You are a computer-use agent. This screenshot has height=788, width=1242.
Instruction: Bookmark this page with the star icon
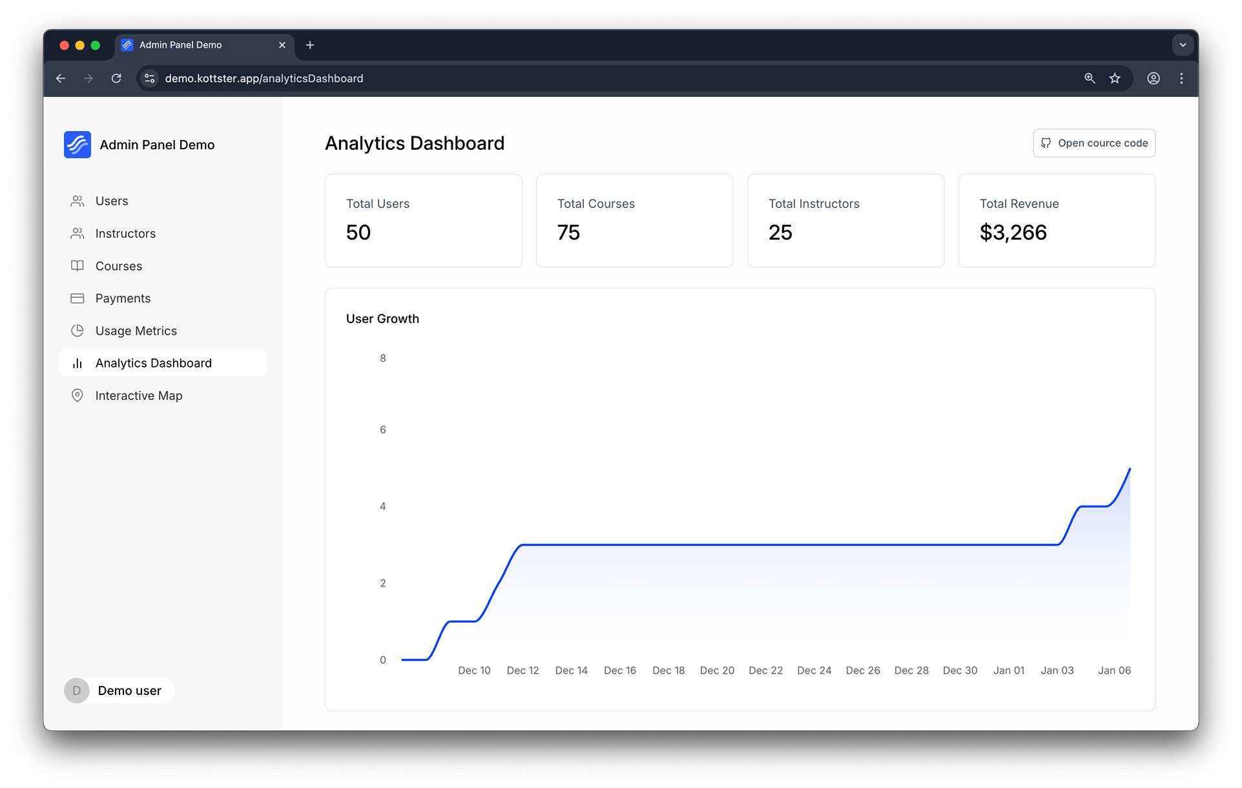(1115, 78)
